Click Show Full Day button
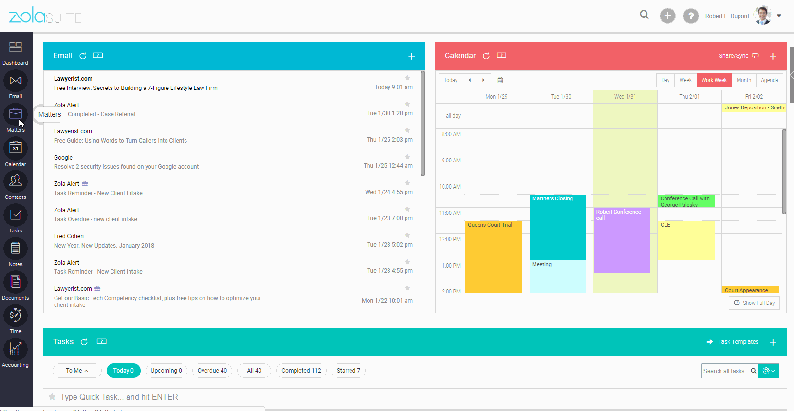 754,303
